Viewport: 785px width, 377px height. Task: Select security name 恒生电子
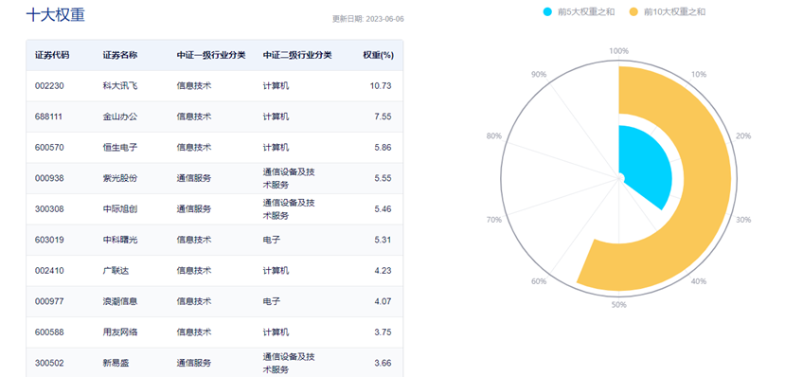pos(120,148)
